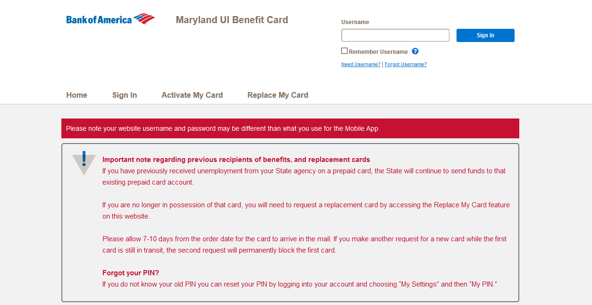The image size is (592, 305).
Task: Select the Important note regarding previous recipients heading
Action: pos(236,160)
